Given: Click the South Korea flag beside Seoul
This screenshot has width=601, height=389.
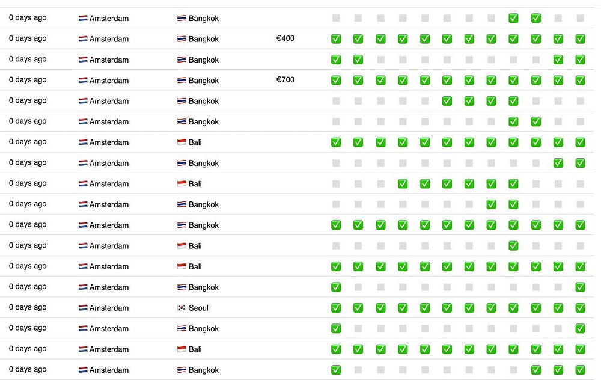Looking at the screenshot, I should point(182,308).
